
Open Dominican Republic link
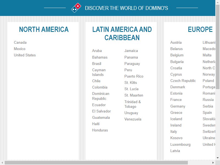101,96
